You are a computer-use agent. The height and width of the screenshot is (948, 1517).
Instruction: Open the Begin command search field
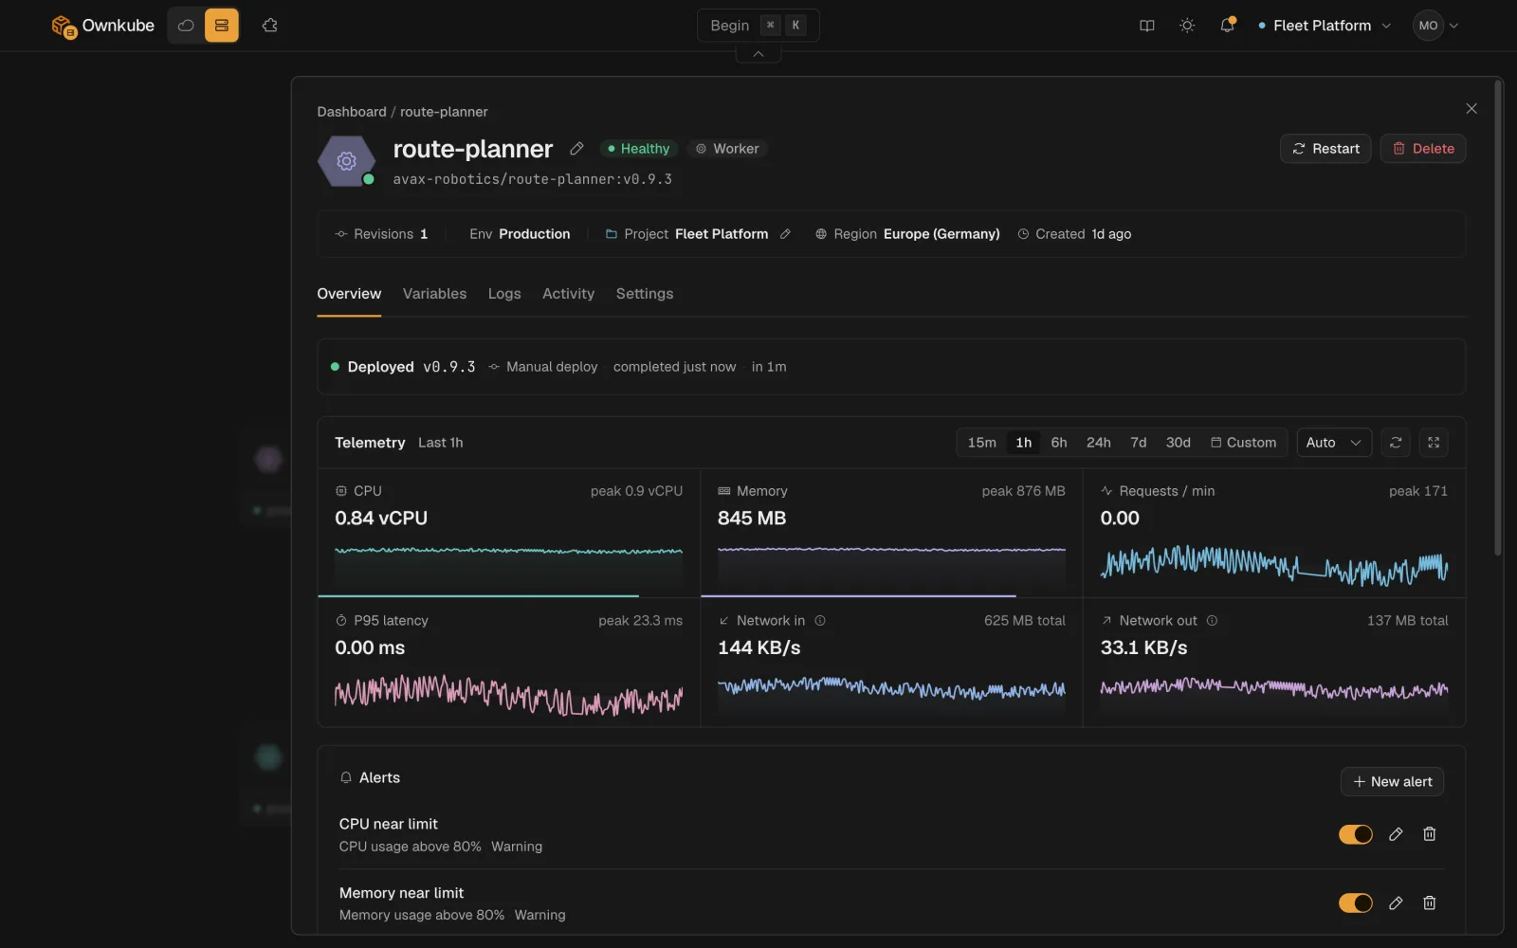tap(758, 26)
